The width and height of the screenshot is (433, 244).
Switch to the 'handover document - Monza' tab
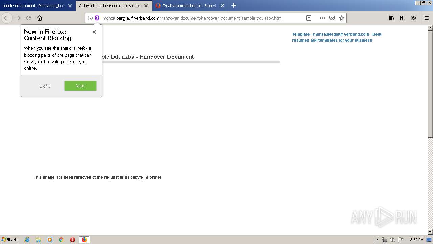34,6
